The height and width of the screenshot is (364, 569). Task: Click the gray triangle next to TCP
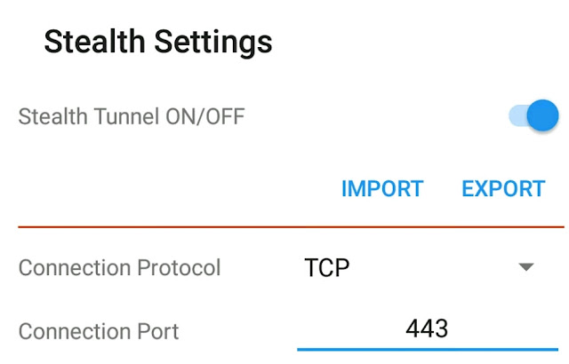tap(526, 267)
